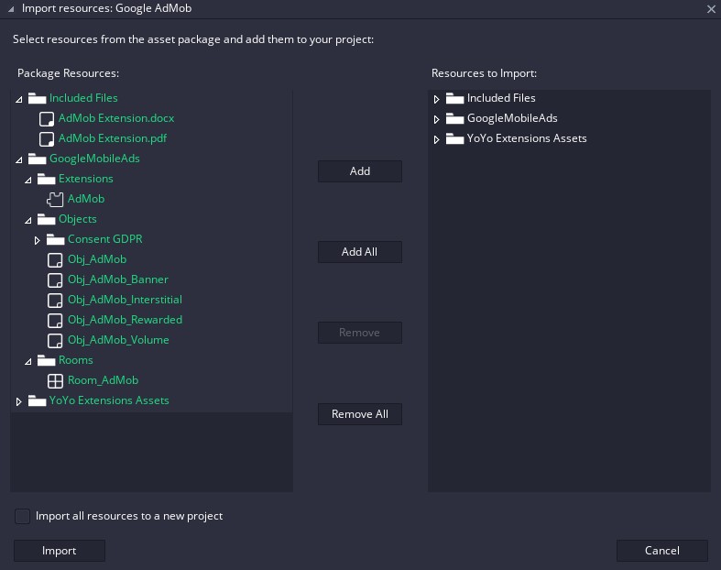Click the Included Files folder icon in Resources to Import
721x570 pixels.
(x=454, y=98)
